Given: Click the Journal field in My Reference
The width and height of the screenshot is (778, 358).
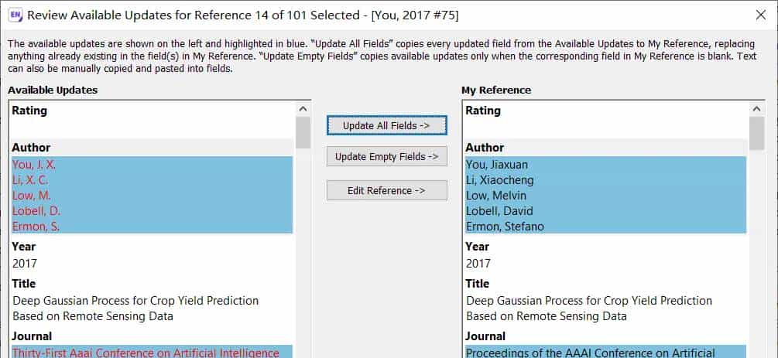Looking at the screenshot, I should coord(590,353).
